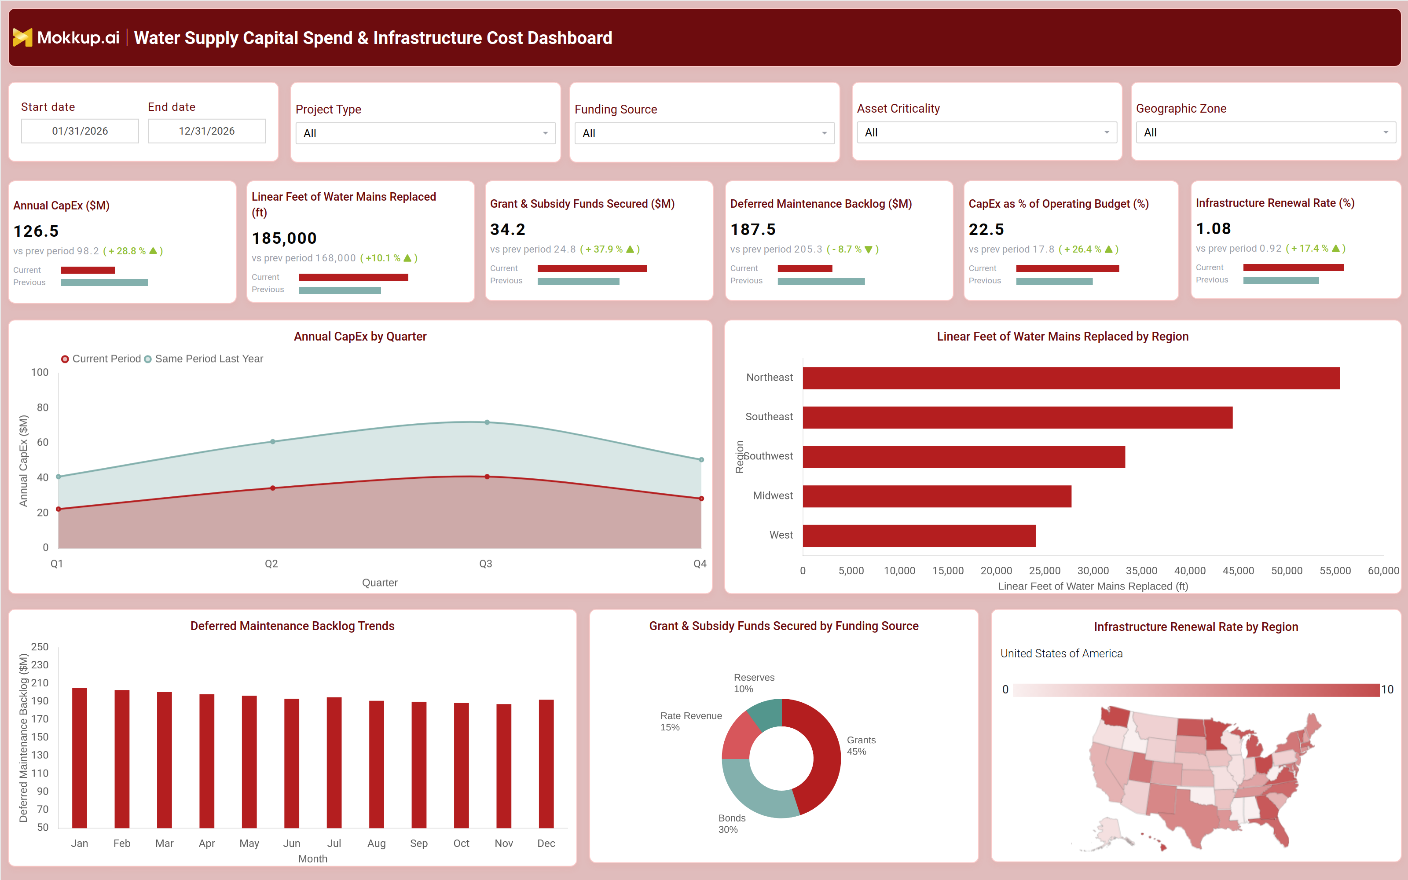The height and width of the screenshot is (880, 1408).
Task: Click the up-arrow icon beside +28.8 %
Action: (153, 251)
